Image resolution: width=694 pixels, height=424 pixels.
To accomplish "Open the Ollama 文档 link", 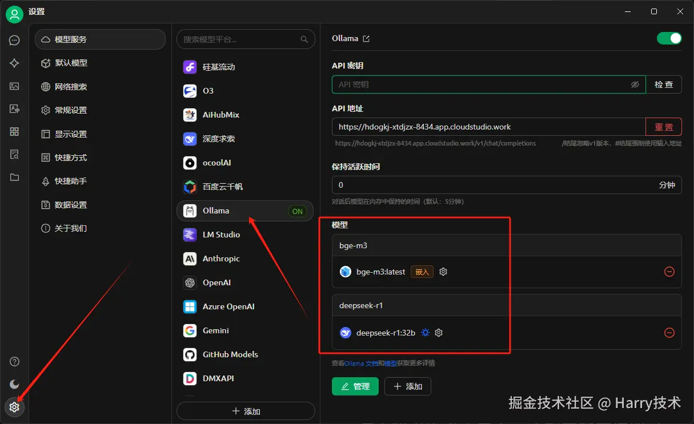I will pos(361,364).
